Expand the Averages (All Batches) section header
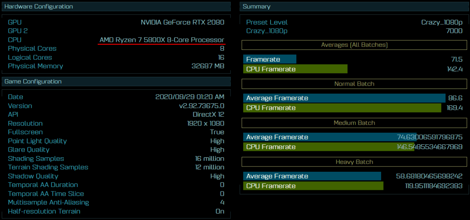The width and height of the screenshot is (470, 220). [x=354, y=45]
